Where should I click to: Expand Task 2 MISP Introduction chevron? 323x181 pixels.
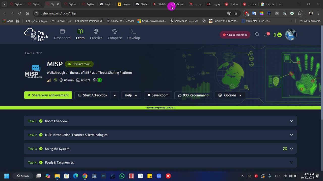[291, 135]
